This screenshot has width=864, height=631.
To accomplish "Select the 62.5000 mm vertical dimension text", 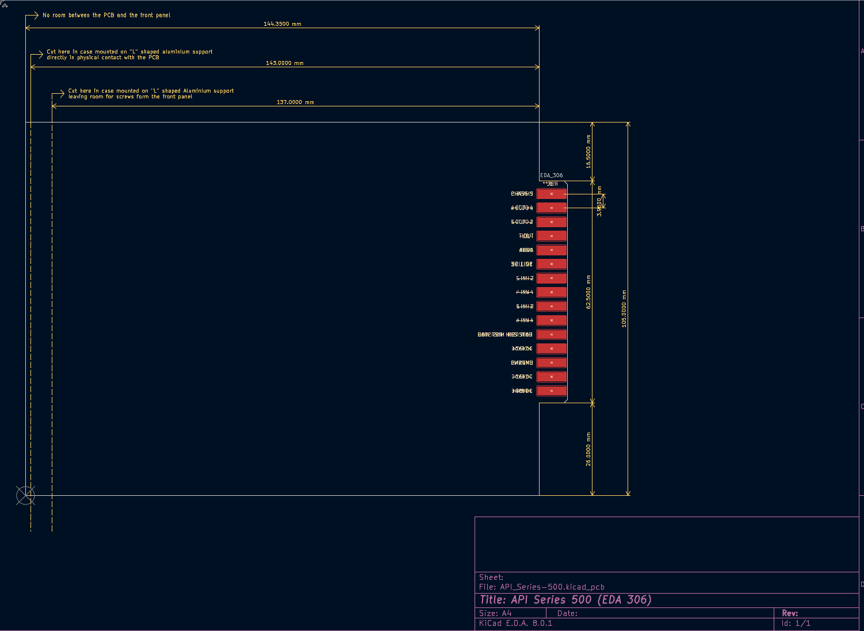I will coord(588,292).
